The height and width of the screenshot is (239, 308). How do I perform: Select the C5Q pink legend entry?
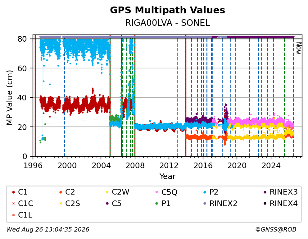point(166,192)
